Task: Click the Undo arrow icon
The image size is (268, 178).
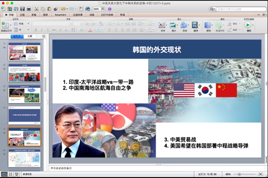Action: point(63,9)
